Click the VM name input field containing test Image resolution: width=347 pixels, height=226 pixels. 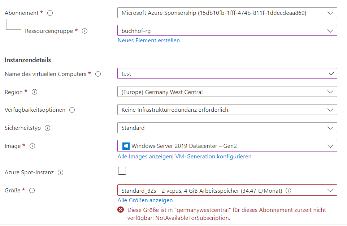pos(227,73)
